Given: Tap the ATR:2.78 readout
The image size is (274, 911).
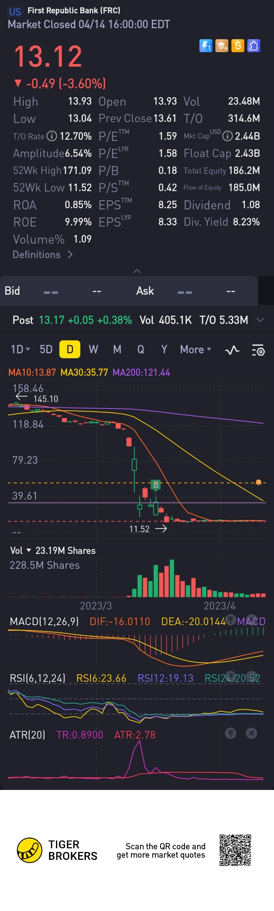Looking at the screenshot, I should point(135,735).
